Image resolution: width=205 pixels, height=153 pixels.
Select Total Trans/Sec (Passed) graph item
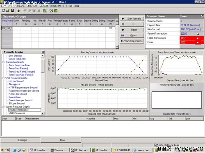[21, 75]
